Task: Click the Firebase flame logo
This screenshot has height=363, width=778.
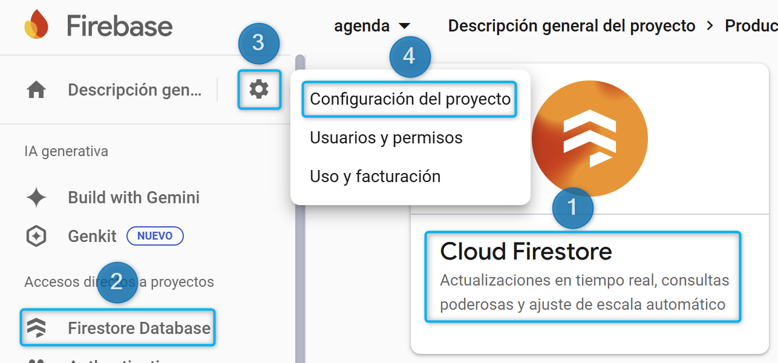Action: (34, 25)
